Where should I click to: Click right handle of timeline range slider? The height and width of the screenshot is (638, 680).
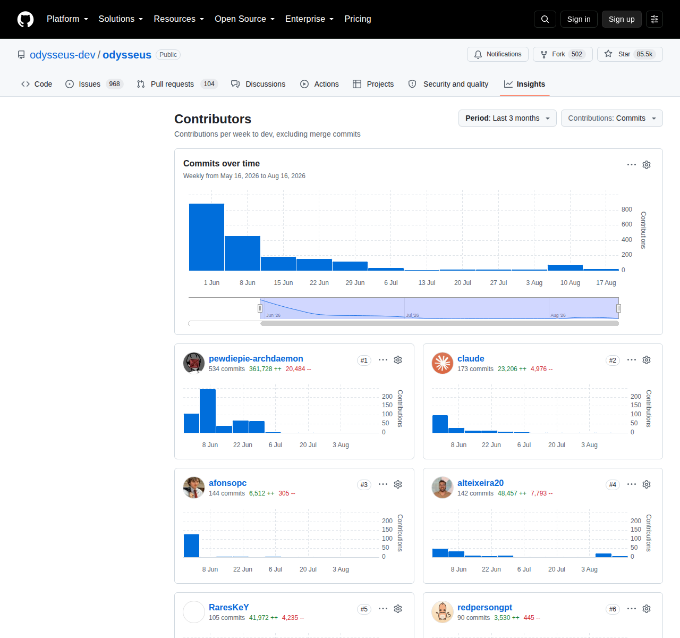point(618,308)
